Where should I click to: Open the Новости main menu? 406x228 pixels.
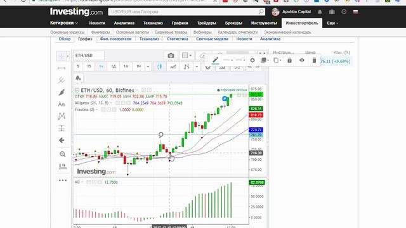(97, 23)
